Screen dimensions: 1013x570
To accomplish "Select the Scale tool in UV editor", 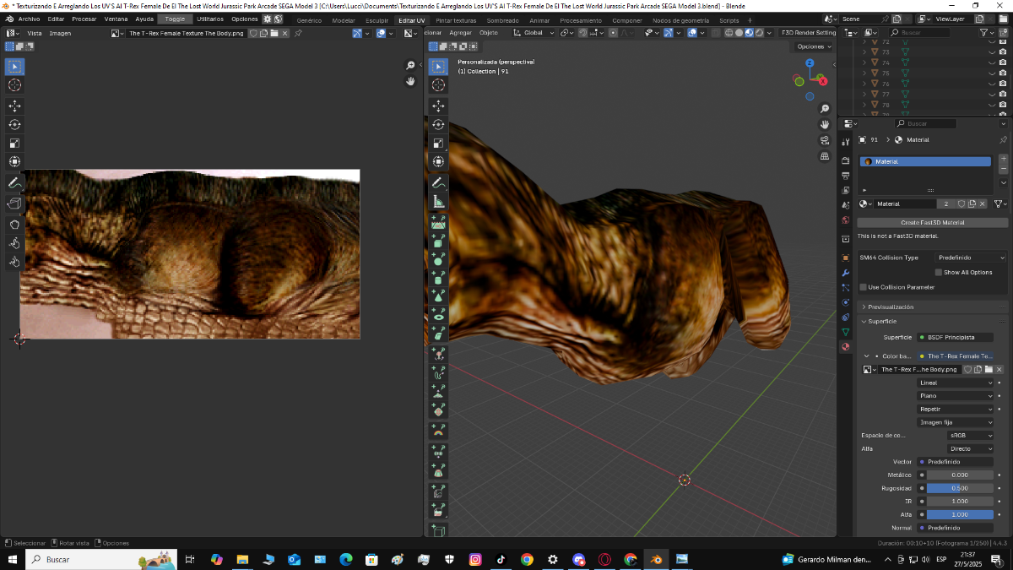I will (14, 143).
